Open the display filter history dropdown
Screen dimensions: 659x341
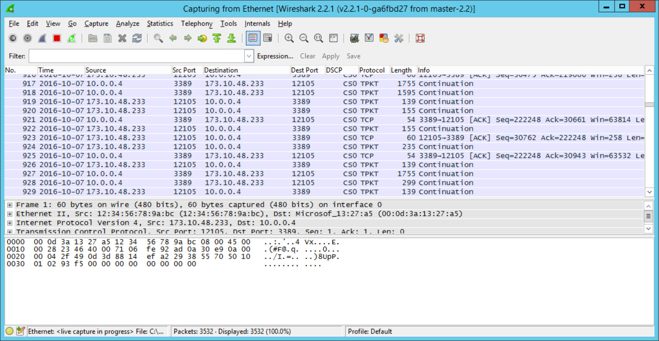(x=249, y=56)
